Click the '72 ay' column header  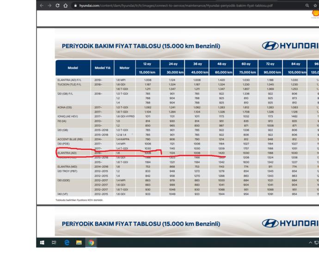coord(270,64)
